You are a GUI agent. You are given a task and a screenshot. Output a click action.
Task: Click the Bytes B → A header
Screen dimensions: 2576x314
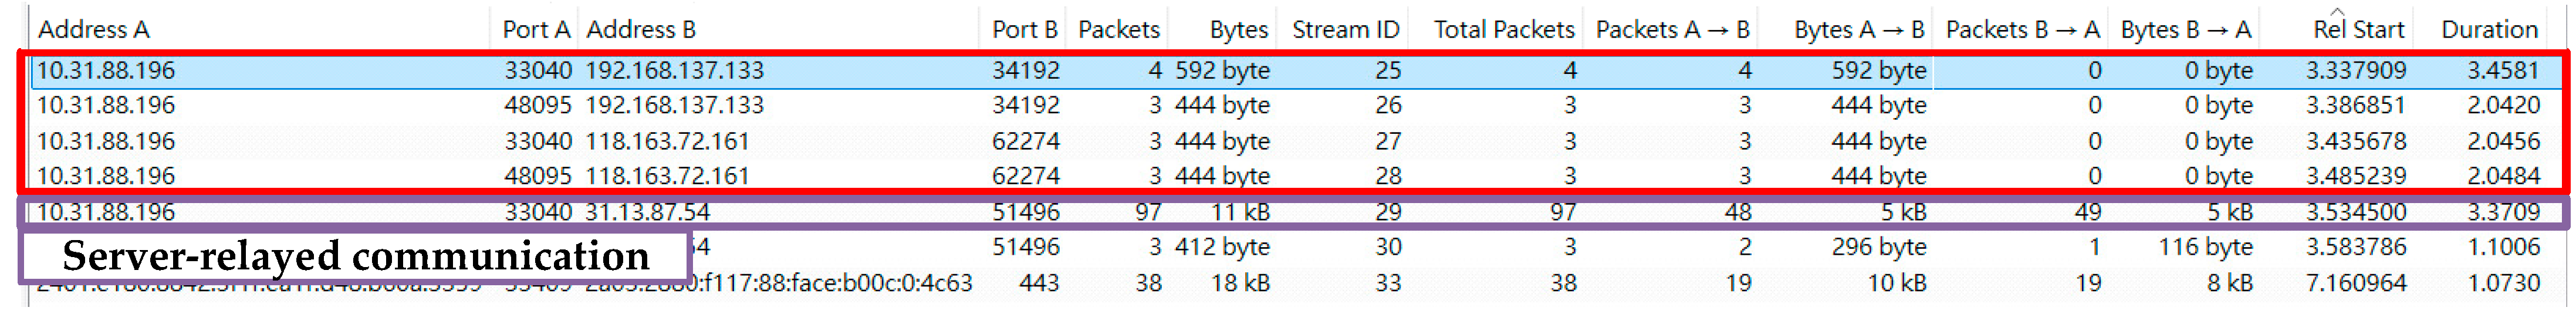pyautogui.click(x=2186, y=30)
